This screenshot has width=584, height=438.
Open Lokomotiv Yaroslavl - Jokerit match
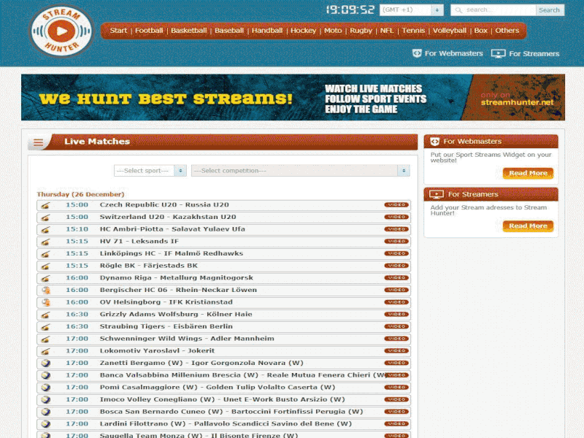(157, 351)
